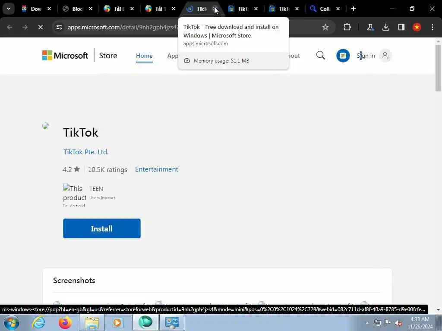This screenshot has height=331, width=442.
Task: Select the Home navigation item
Action: [144, 56]
